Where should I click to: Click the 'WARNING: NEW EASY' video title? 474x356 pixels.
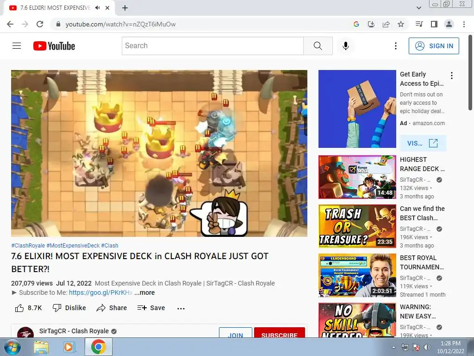418,311
